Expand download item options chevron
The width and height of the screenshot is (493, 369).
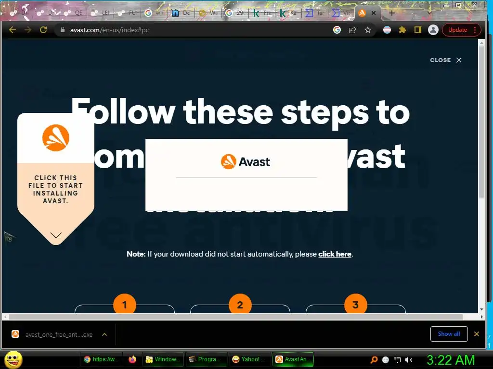104,334
